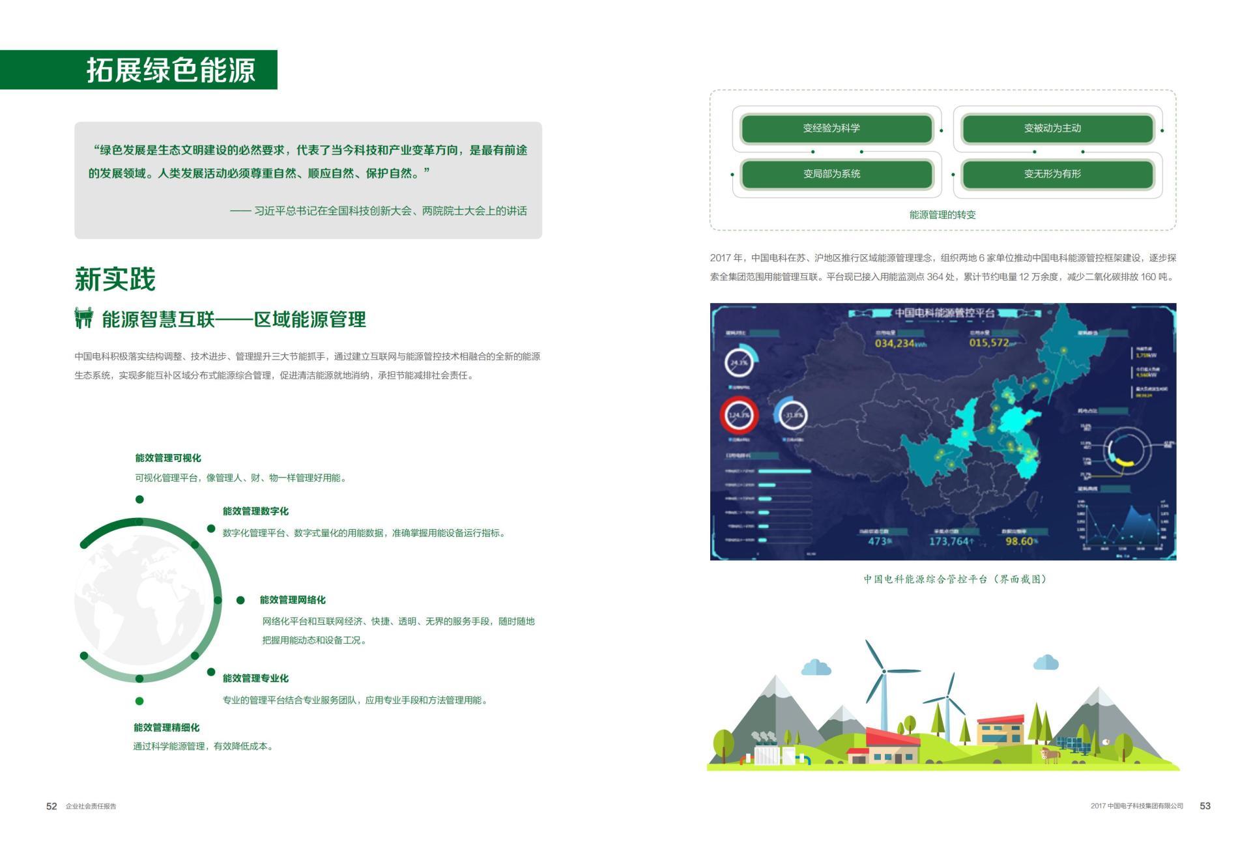
Task: Select heading 能源智慧互联——区域能源管理
Action: click(234, 319)
